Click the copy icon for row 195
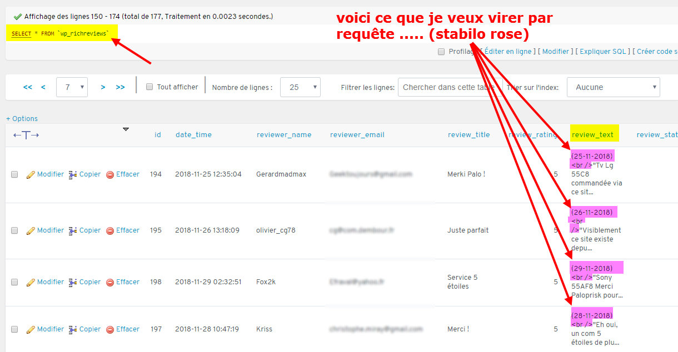This screenshot has width=678, height=352. (73, 230)
